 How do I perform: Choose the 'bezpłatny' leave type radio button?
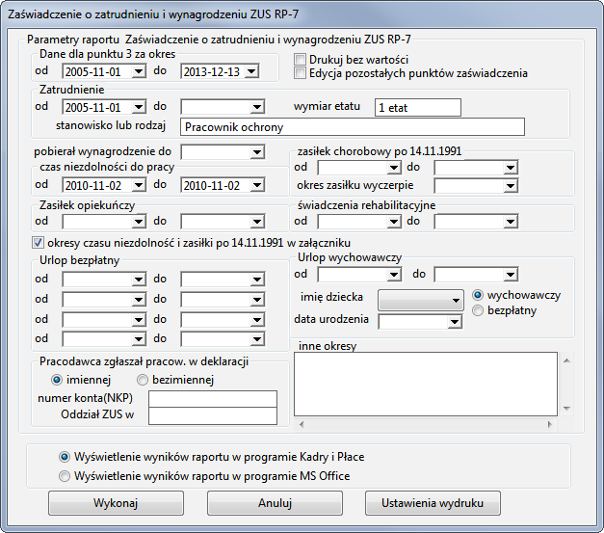(478, 310)
